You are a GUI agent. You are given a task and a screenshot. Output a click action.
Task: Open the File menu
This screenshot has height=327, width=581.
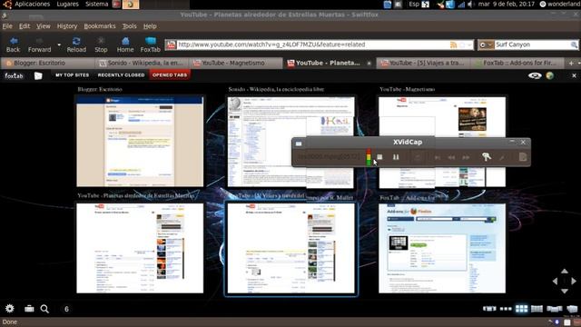pyautogui.click(x=7, y=26)
